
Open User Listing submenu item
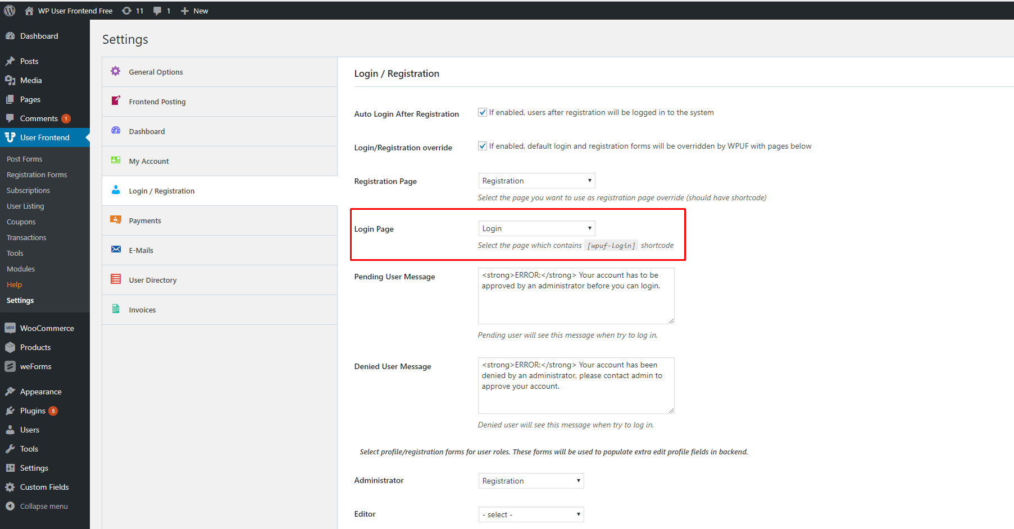[x=25, y=206]
